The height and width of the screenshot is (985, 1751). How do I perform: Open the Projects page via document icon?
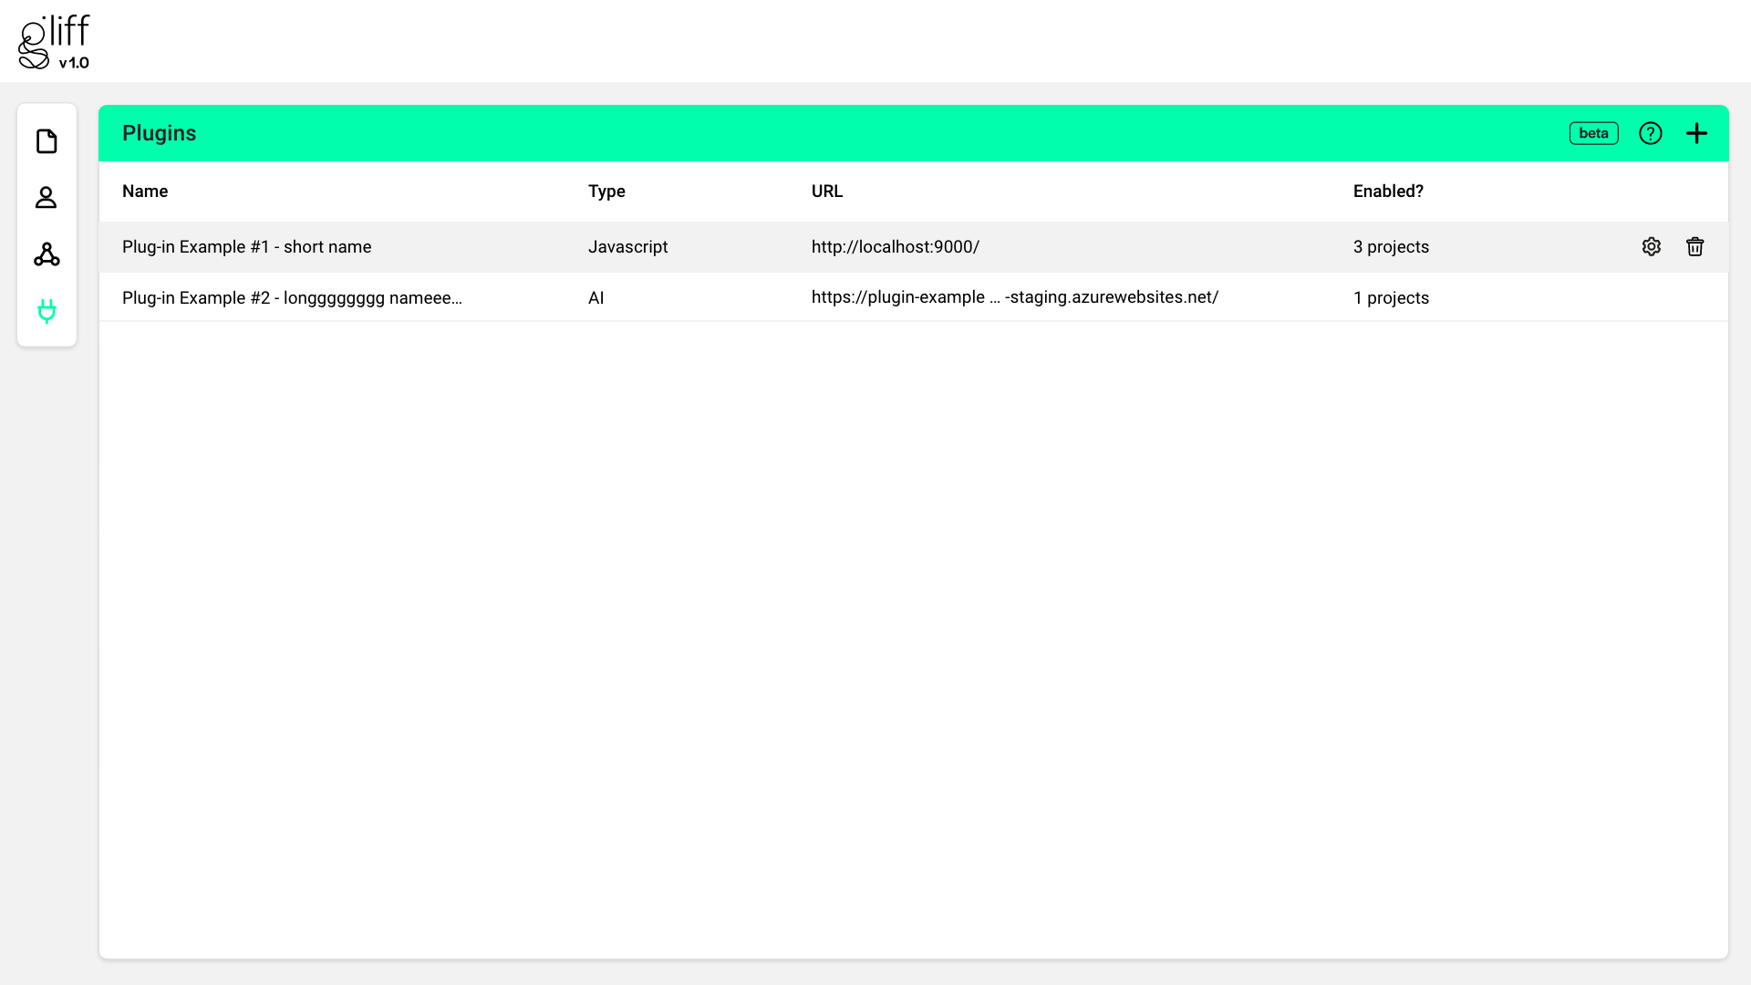coord(47,141)
